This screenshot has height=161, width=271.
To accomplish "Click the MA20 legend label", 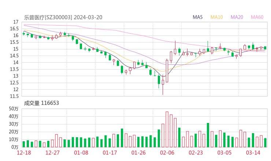I will pyautogui.click(x=237, y=17).
